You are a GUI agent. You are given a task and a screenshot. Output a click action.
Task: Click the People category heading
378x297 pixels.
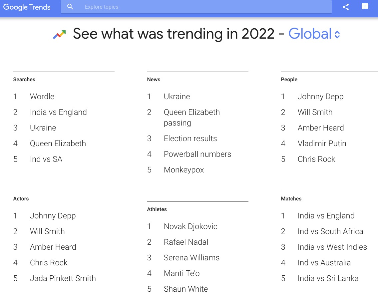[289, 80]
